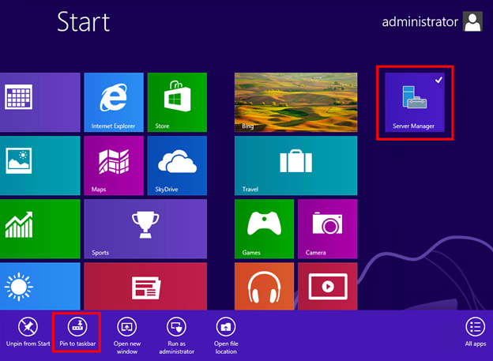Screen dimensions: 493x361
Task: Click Run as administrator
Action: tap(176, 336)
